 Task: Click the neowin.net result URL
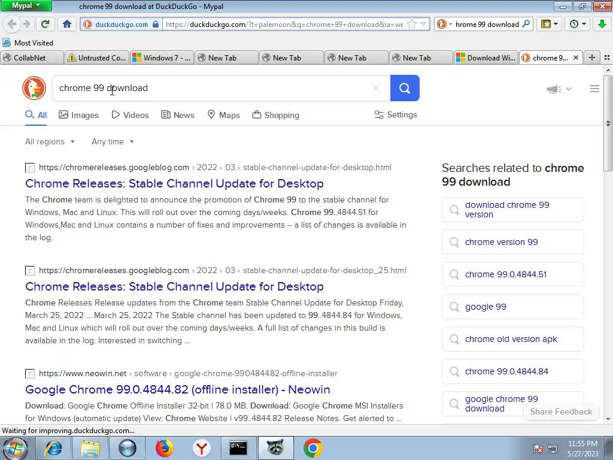[x=188, y=374]
